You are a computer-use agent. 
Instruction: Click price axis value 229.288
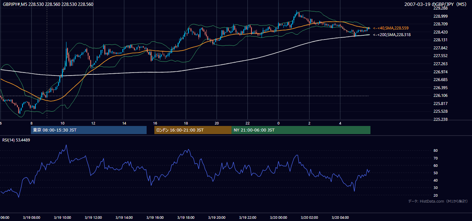tap(440, 8)
